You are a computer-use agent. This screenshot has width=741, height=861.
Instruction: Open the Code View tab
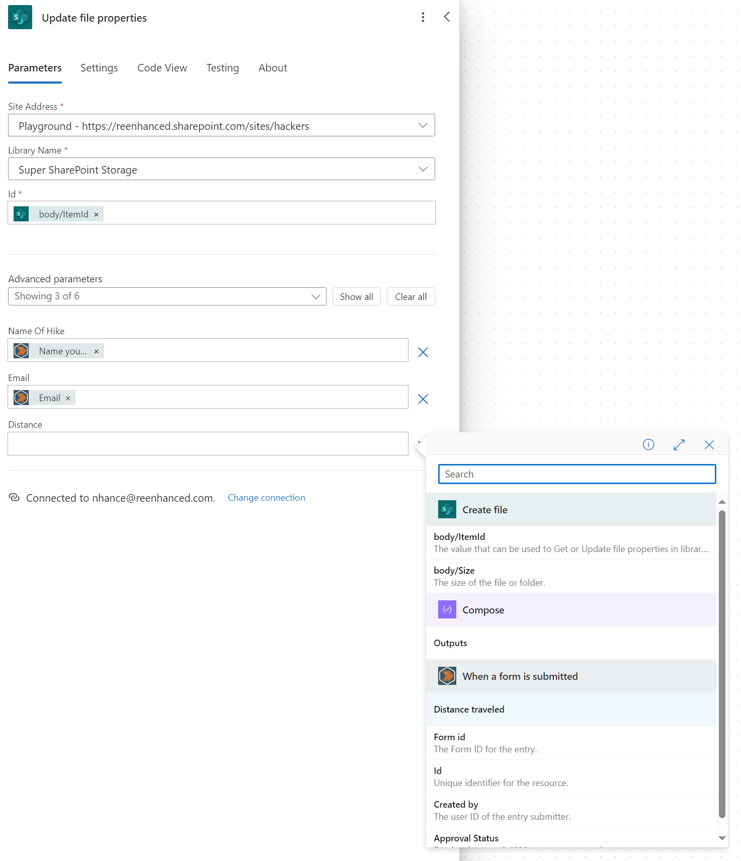(x=162, y=68)
